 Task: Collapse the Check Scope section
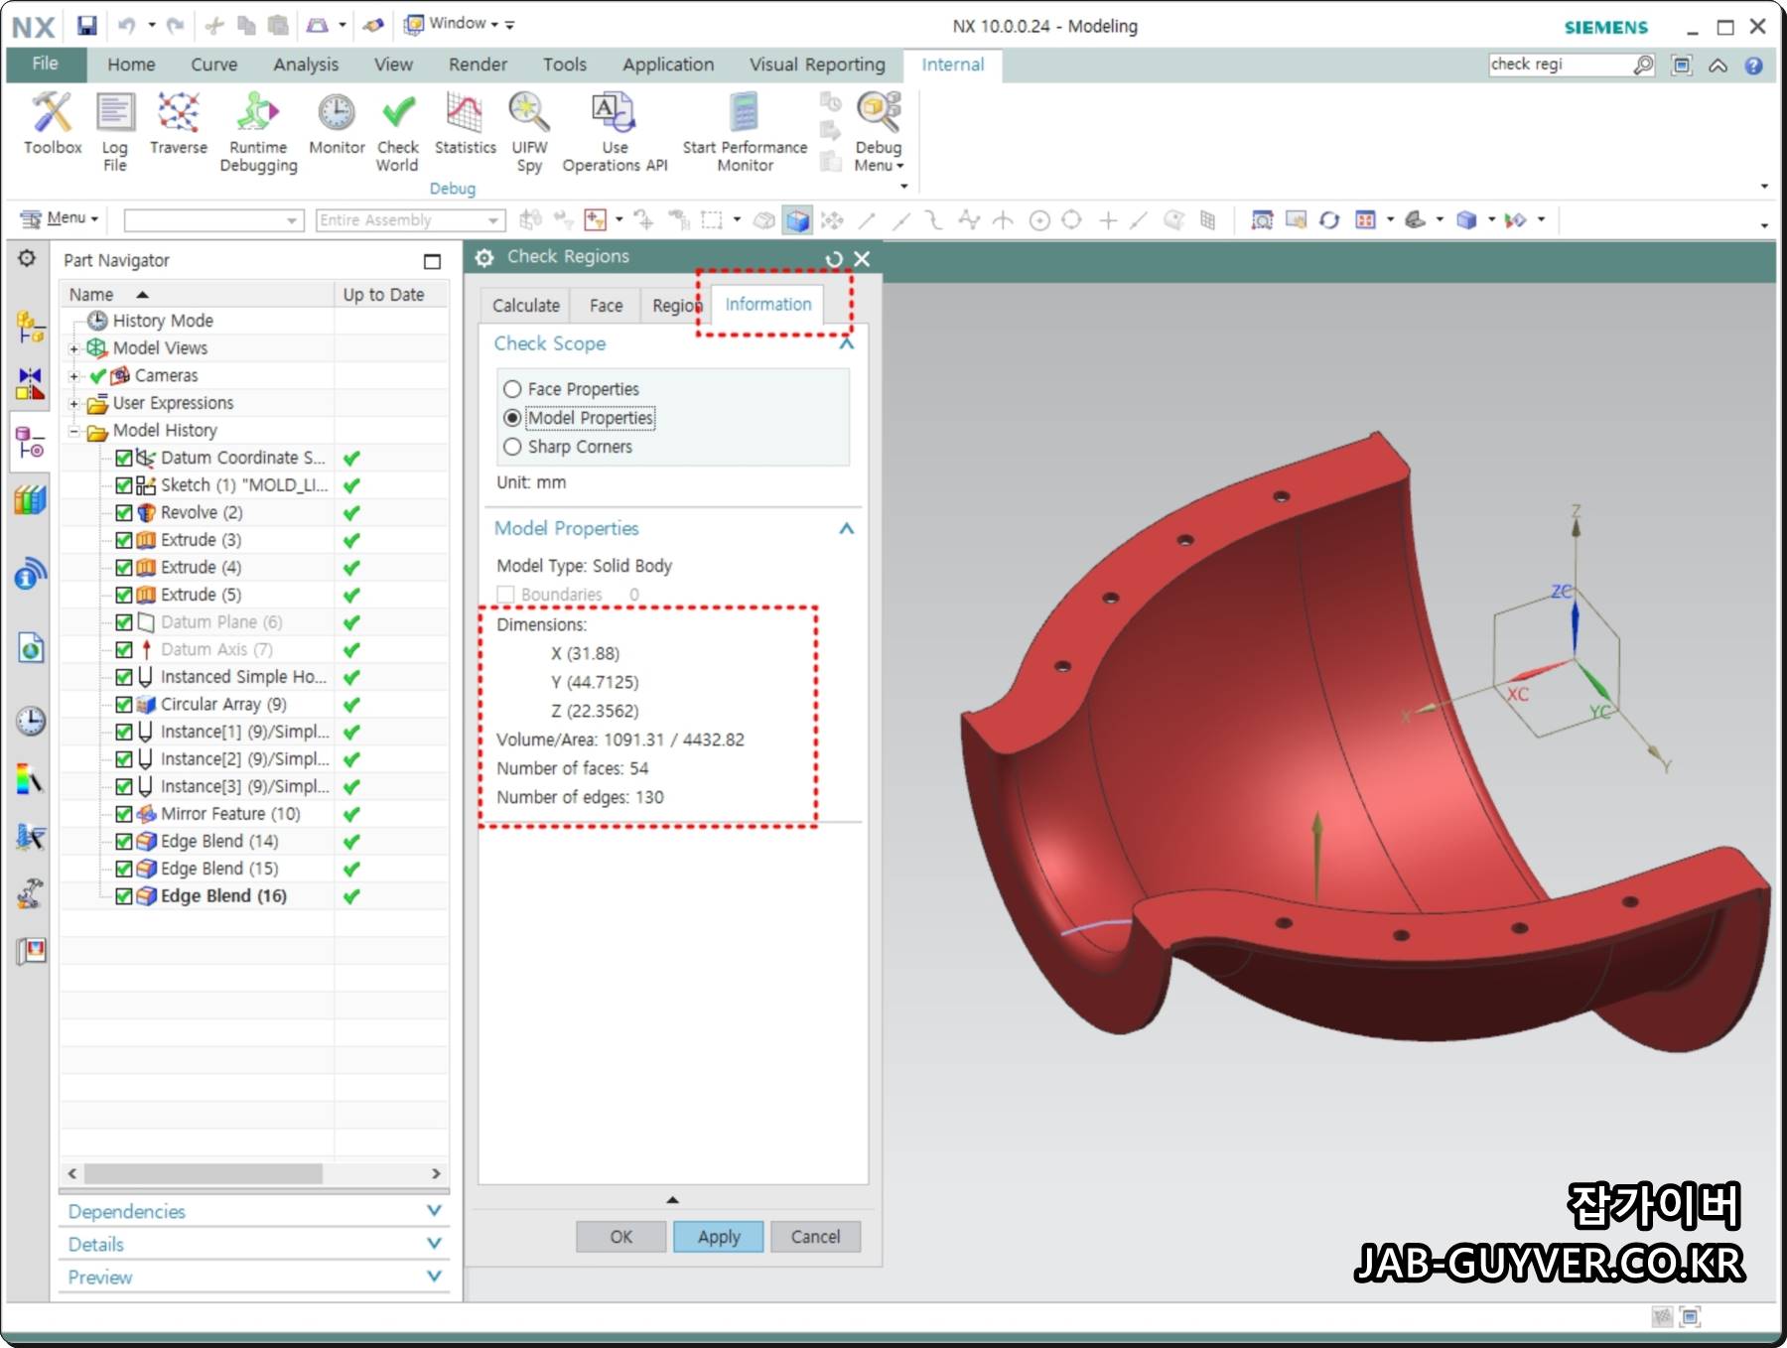pos(847,343)
